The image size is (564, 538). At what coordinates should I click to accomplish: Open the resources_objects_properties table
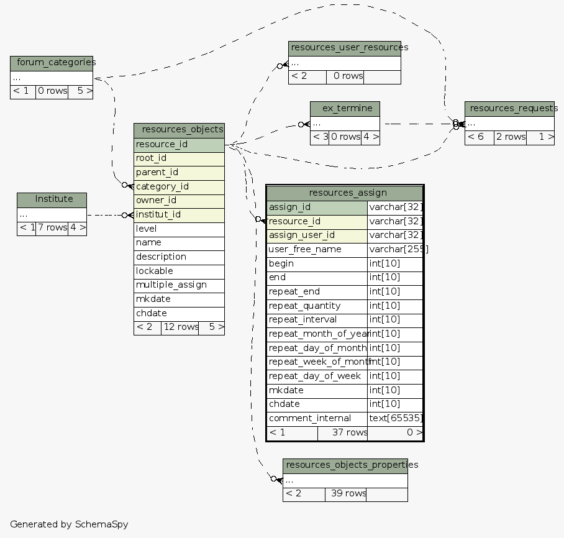coord(345,465)
